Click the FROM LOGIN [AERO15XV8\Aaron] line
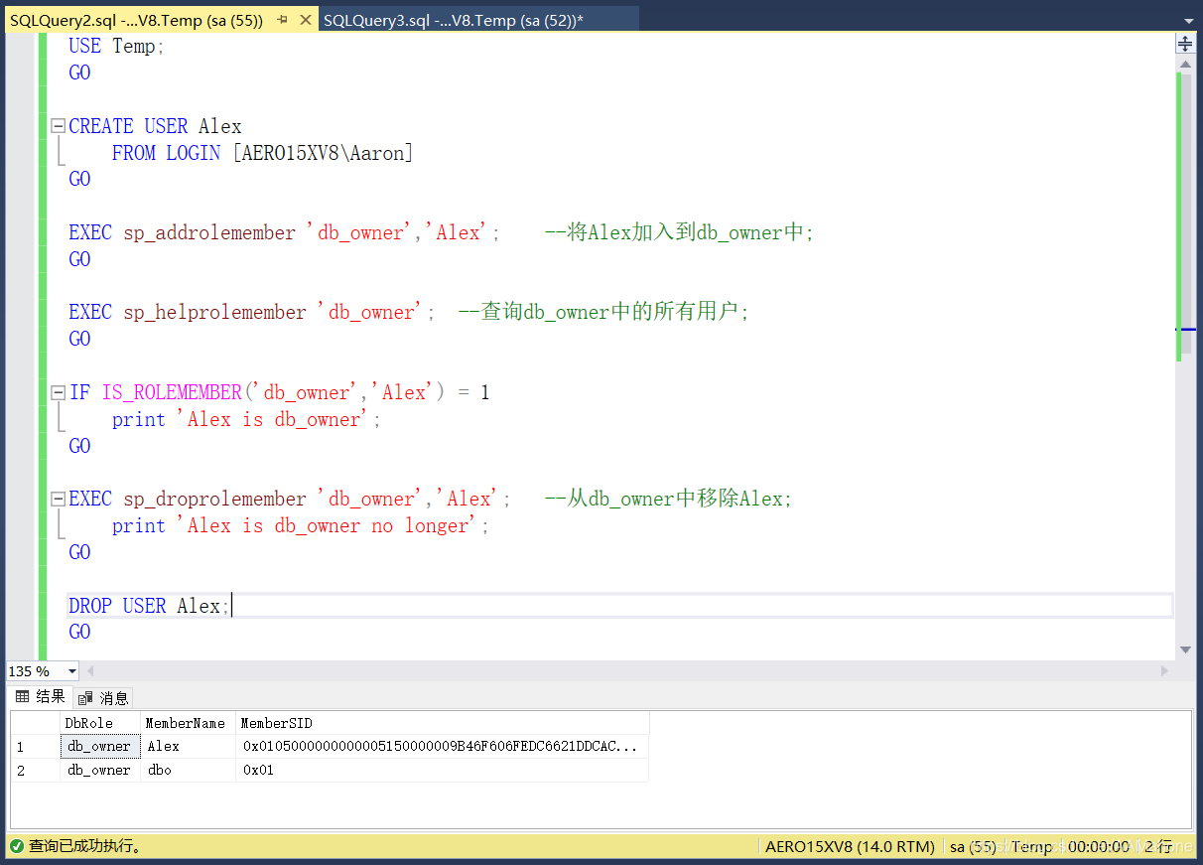This screenshot has height=865, width=1203. [262, 153]
